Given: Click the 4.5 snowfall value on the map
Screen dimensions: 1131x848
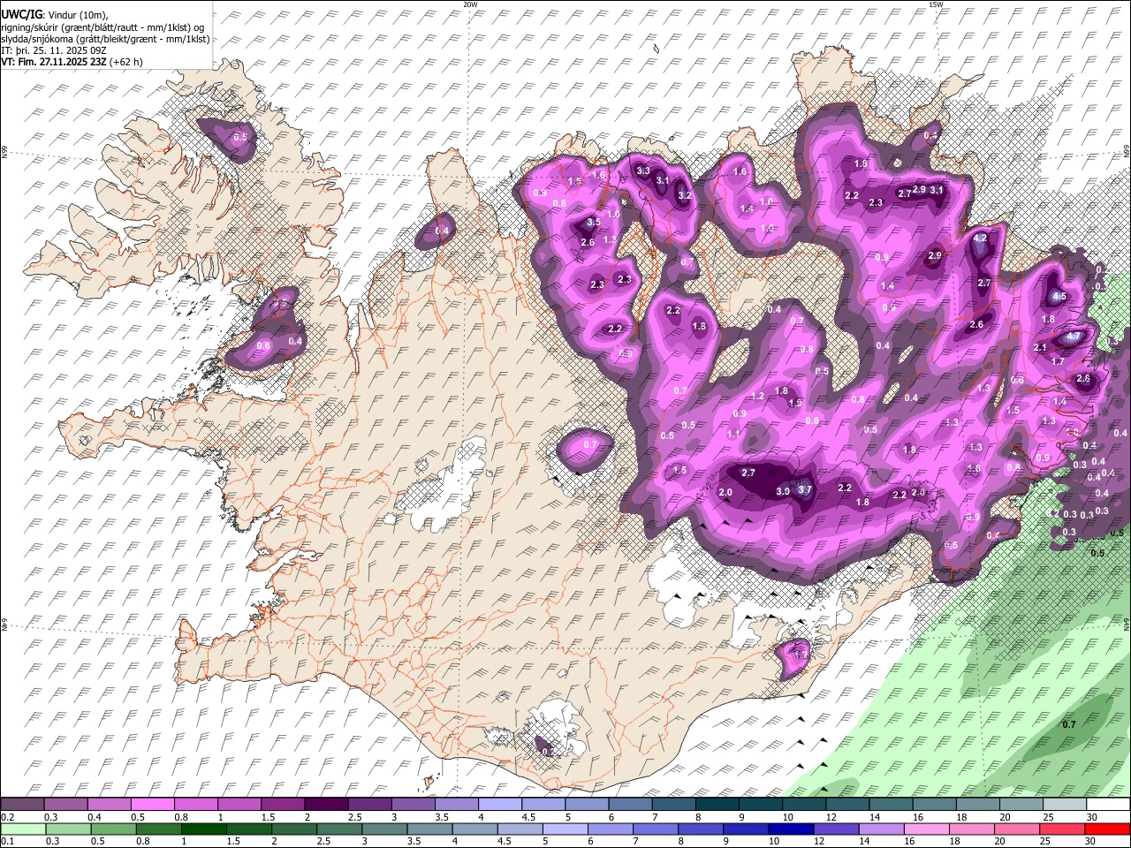Looking at the screenshot, I should pyautogui.click(x=1059, y=297).
